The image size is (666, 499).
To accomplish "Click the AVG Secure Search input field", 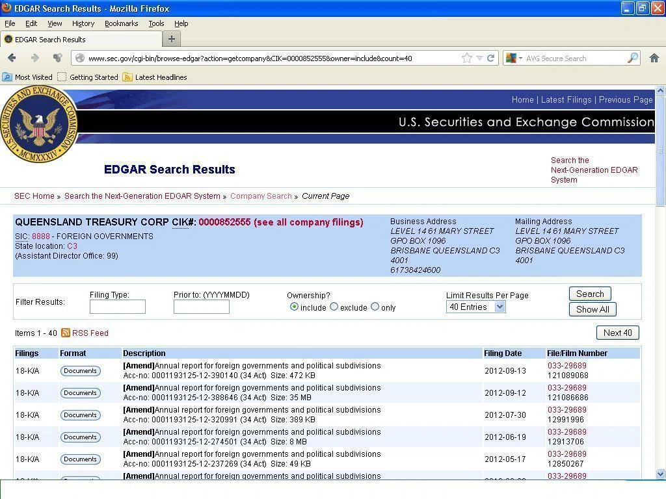I will tap(576, 58).
